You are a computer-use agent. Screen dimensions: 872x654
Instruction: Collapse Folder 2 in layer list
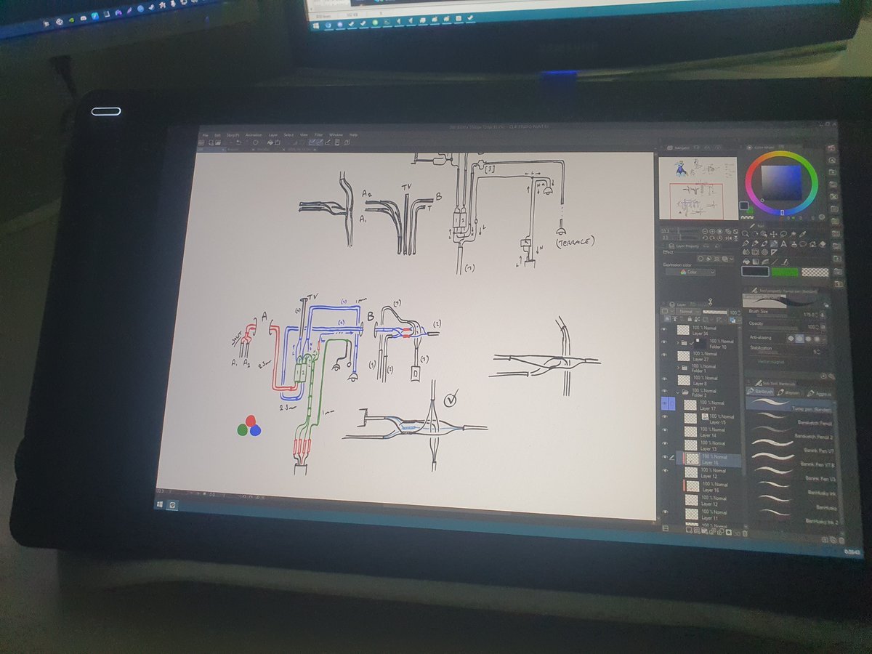point(678,392)
